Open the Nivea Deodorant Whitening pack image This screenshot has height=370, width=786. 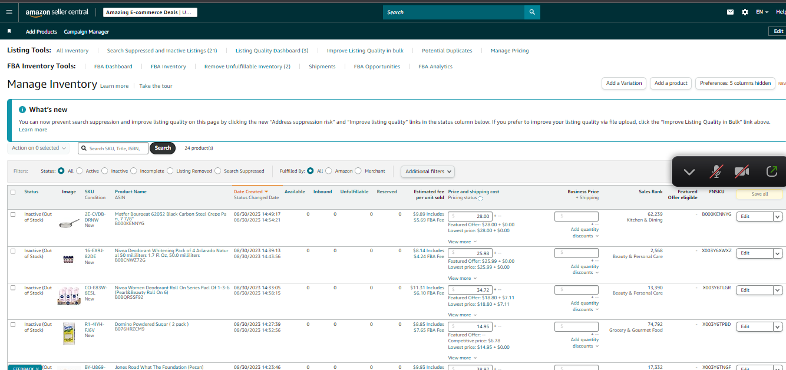pos(68,259)
